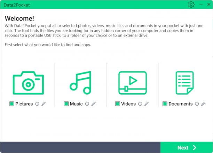213x153 pixels.
Task: Click the large music note icon
Action: pyautogui.click(x=80, y=83)
